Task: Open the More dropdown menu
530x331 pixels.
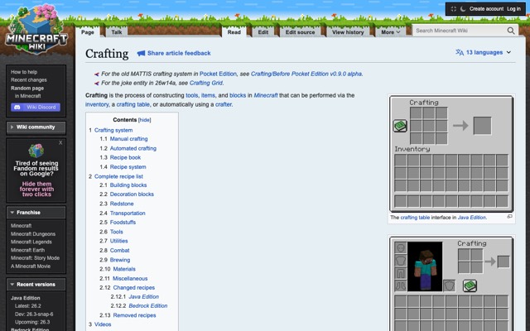Action: (x=390, y=32)
